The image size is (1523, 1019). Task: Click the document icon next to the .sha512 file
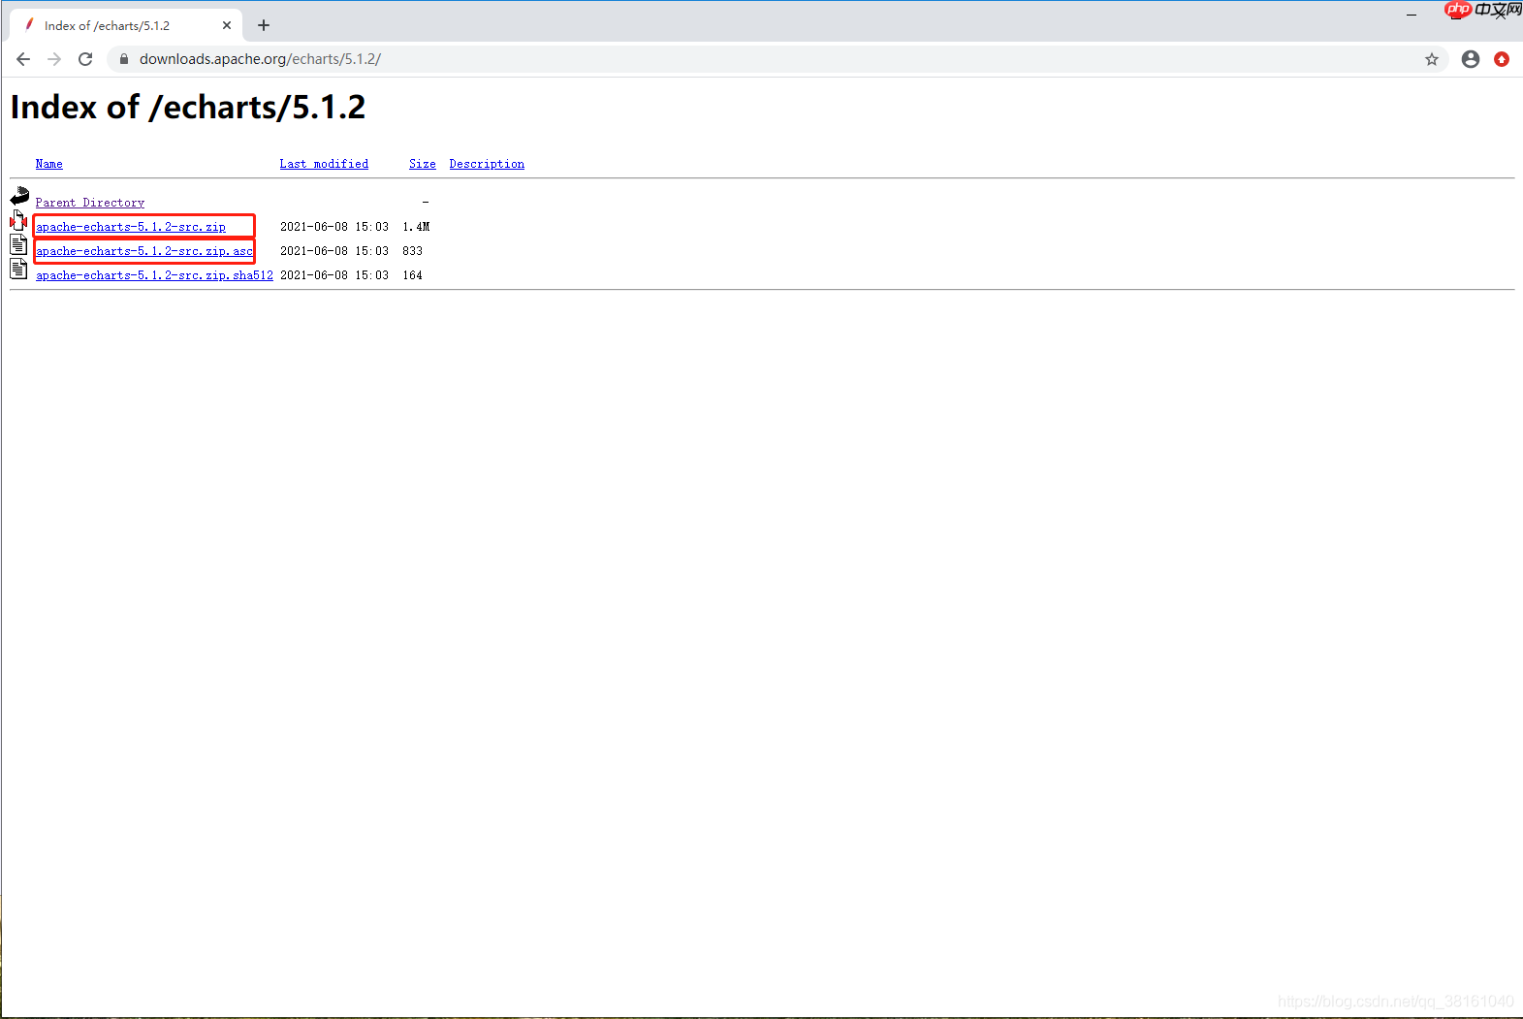point(18,270)
